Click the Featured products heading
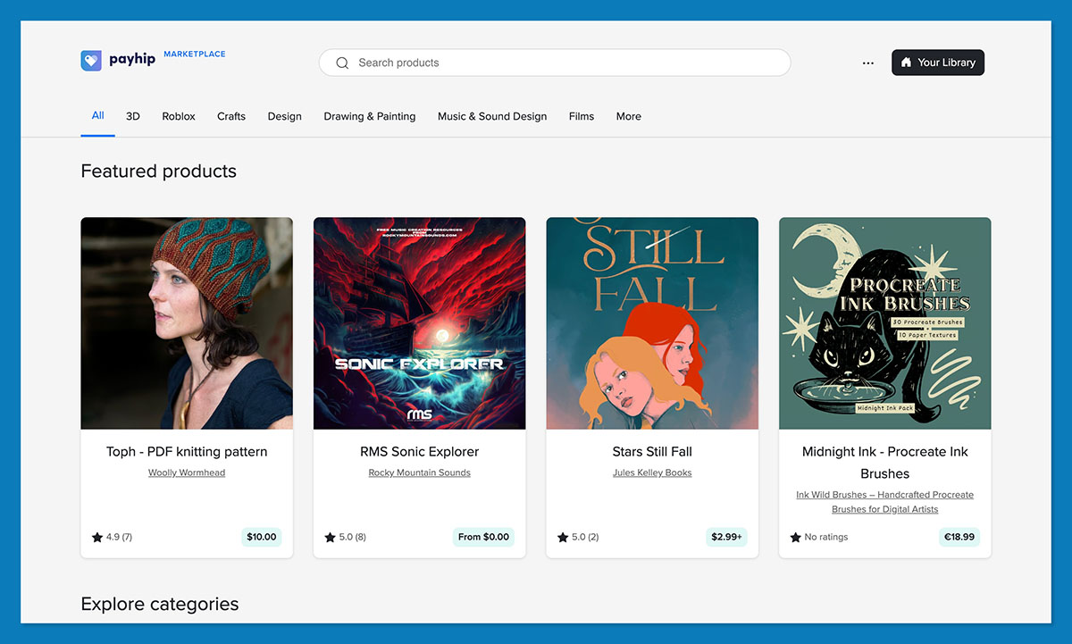The width and height of the screenshot is (1072, 644). (x=159, y=171)
